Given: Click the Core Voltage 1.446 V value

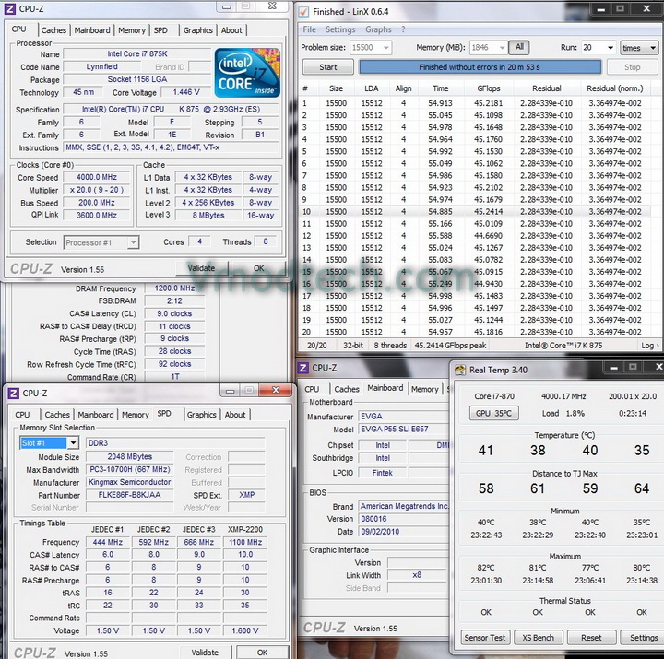Looking at the screenshot, I should (x=186, y=92).
